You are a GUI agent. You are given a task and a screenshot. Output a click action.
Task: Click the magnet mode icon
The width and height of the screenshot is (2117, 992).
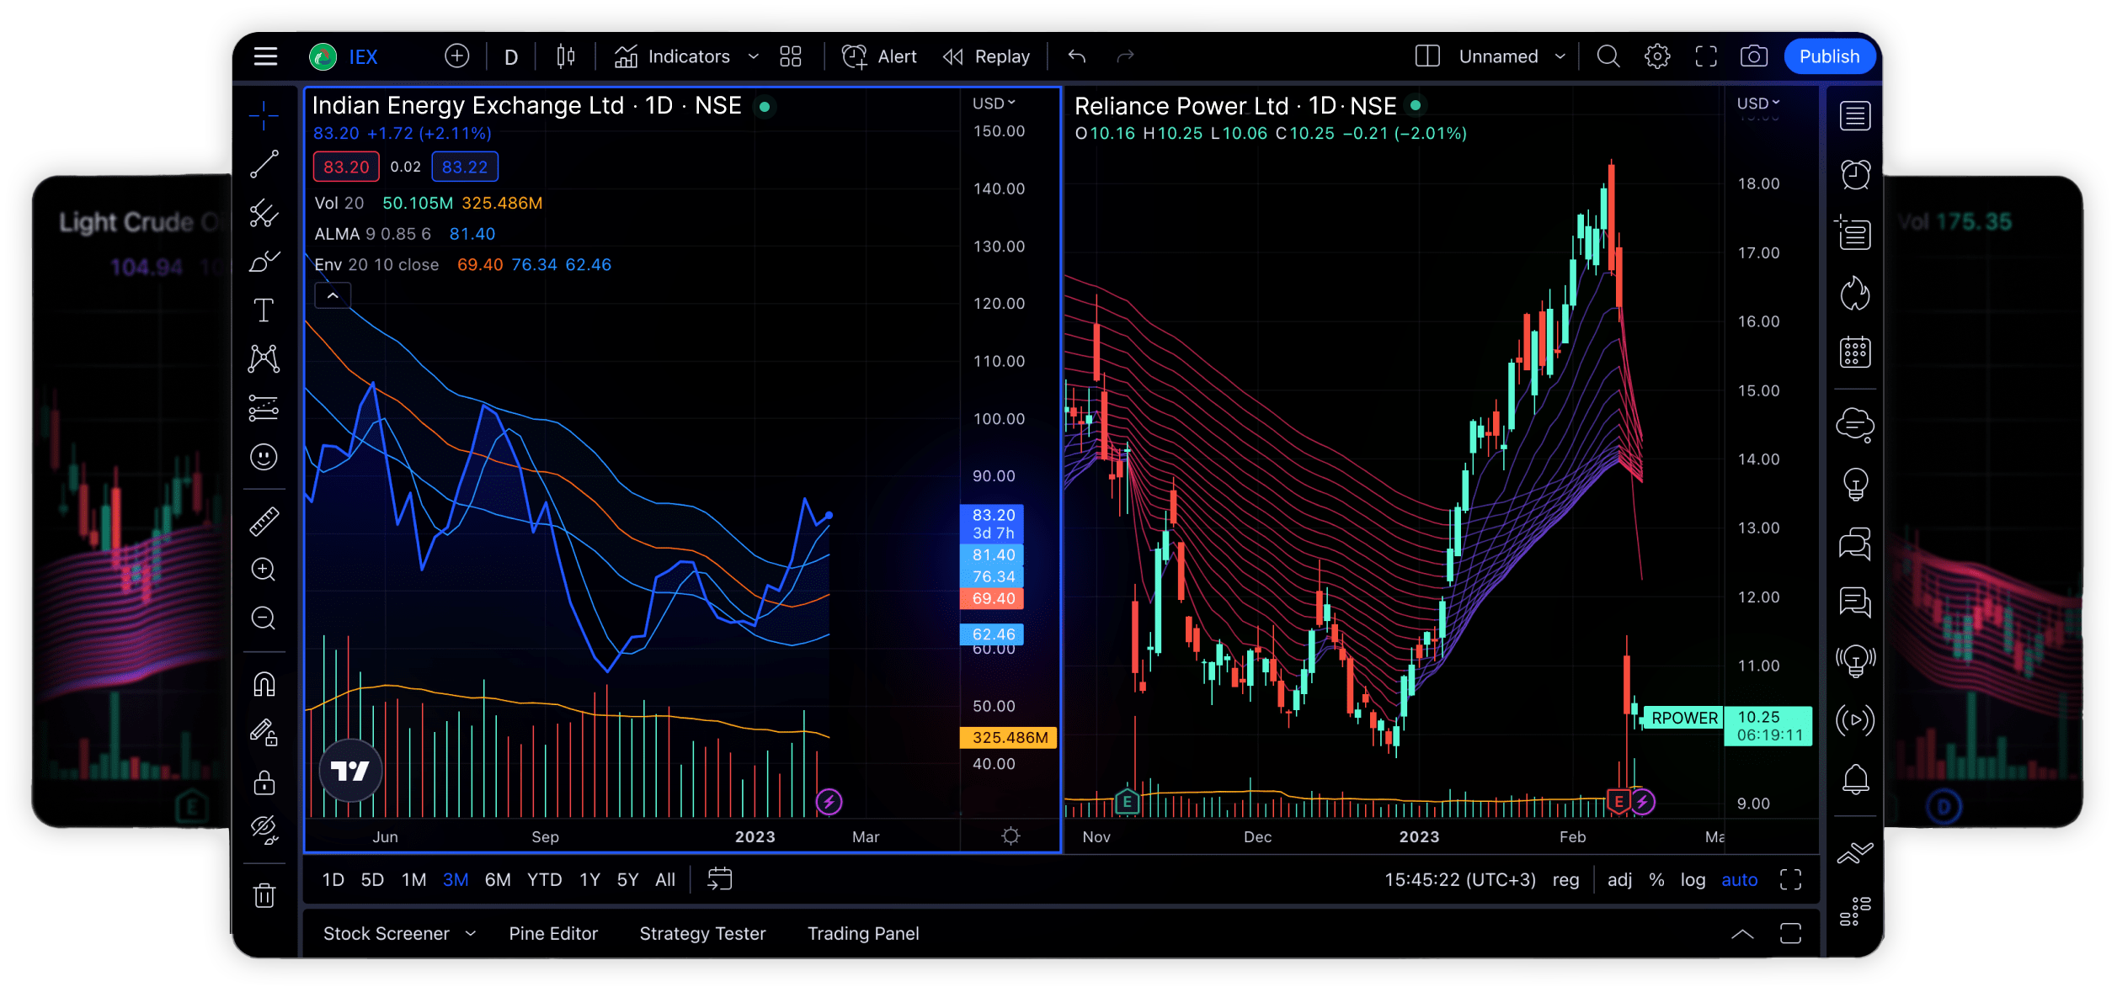pos(264,684)
